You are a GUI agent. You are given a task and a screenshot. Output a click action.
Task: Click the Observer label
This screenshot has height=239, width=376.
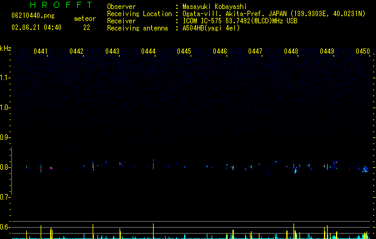[121, 7]
